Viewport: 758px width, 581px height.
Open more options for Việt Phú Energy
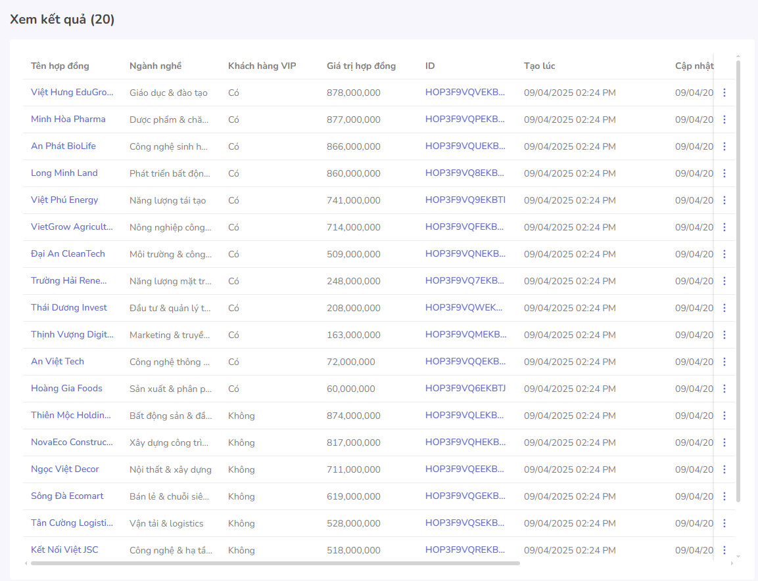pos(724,200)
